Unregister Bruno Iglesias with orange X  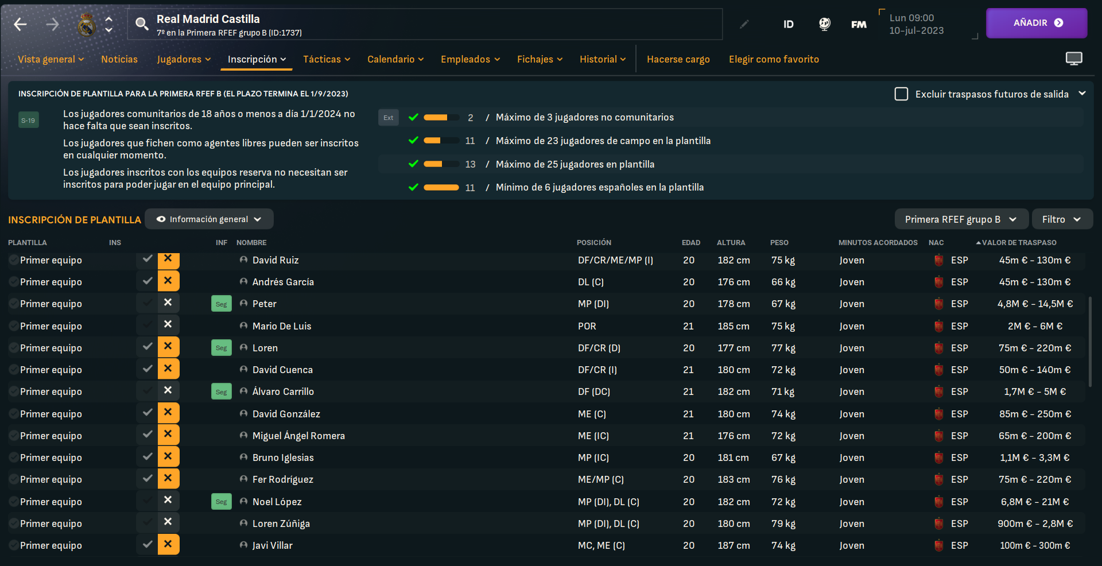point(168,457)
